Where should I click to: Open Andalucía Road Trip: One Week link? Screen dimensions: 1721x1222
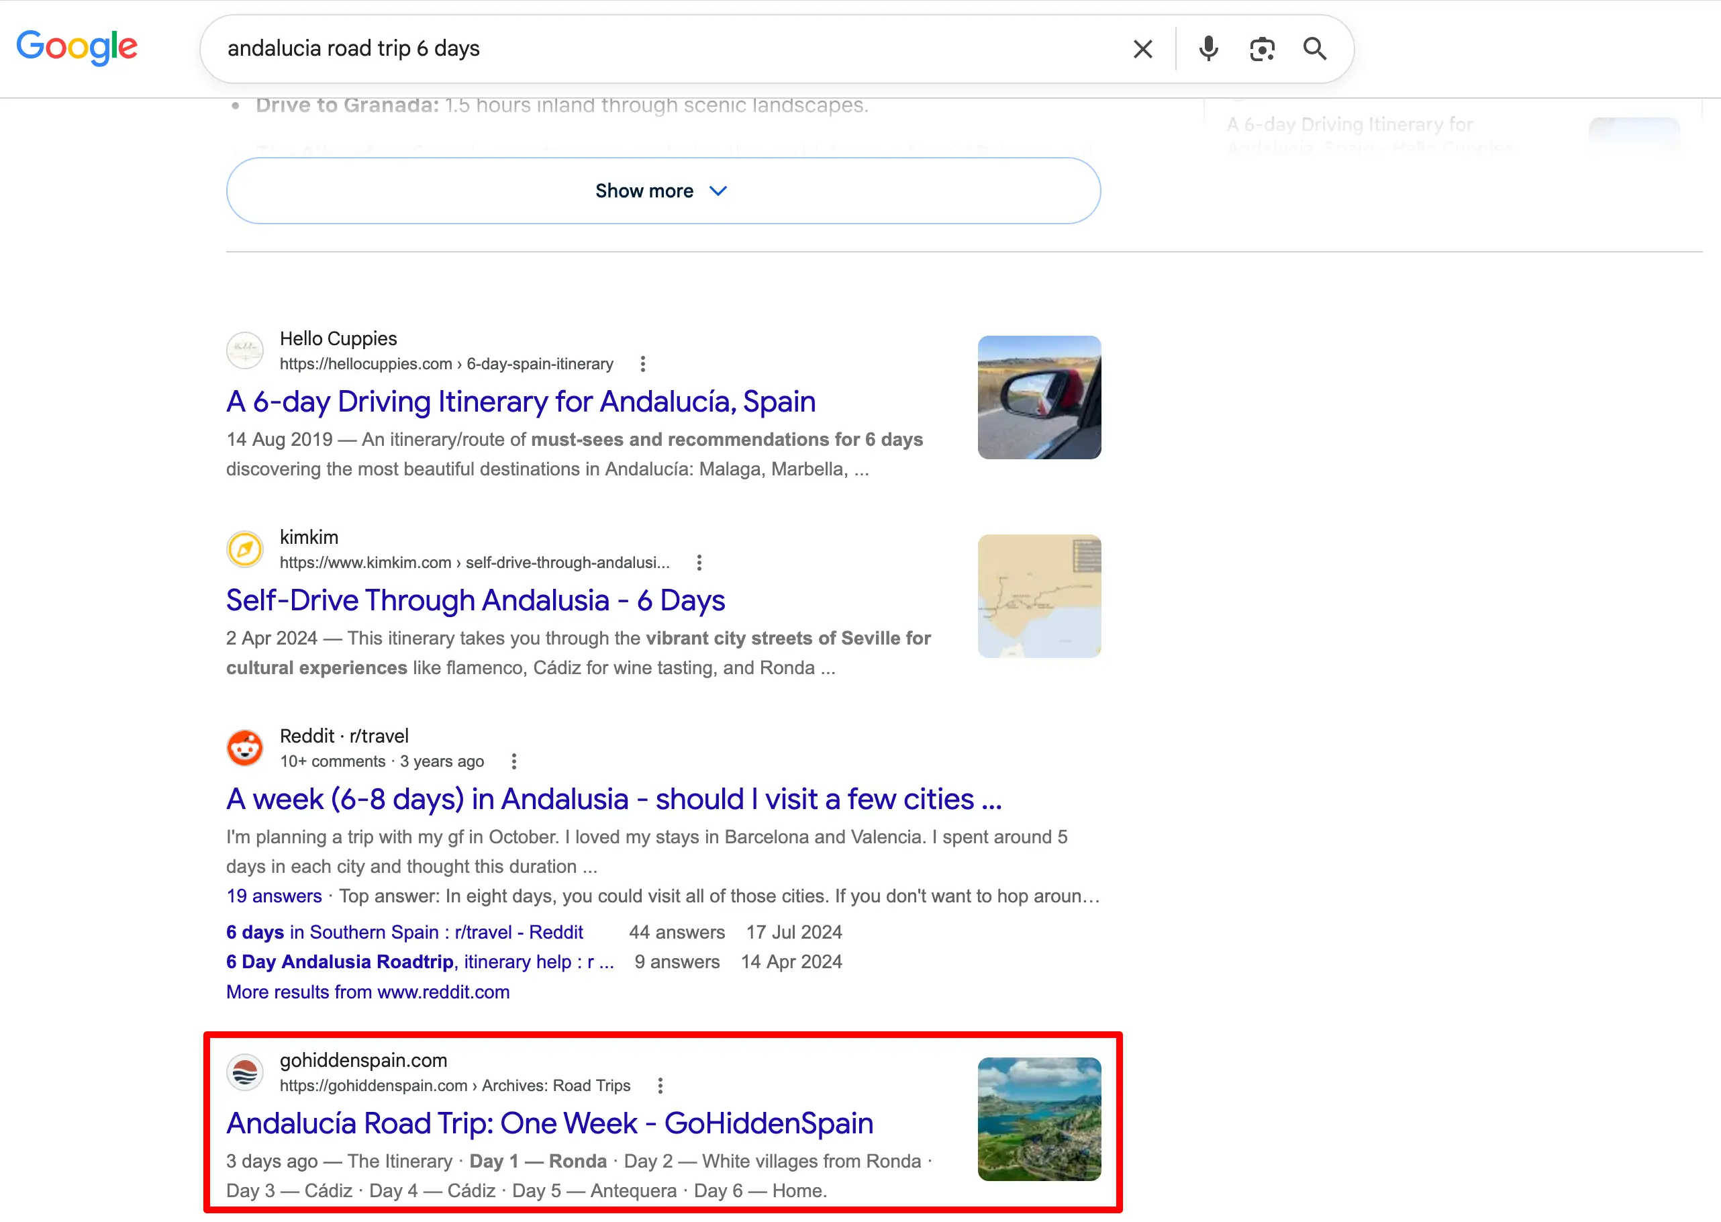[x=550, y=1123]
